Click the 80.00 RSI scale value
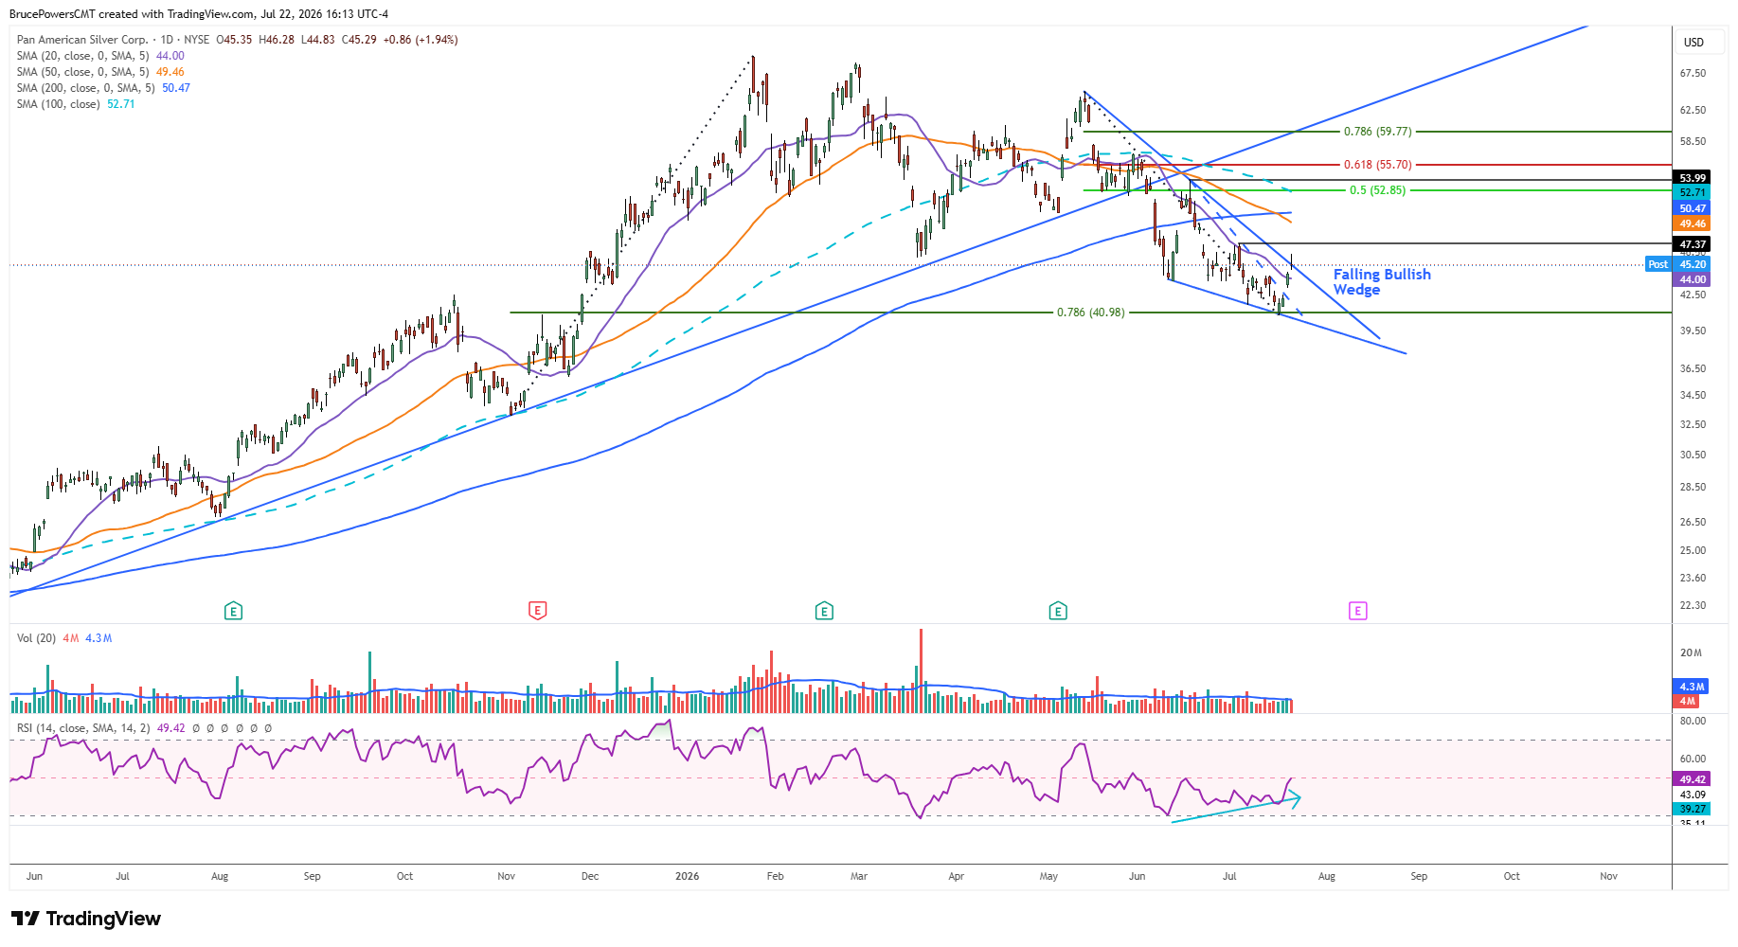 click(1693, 721)
